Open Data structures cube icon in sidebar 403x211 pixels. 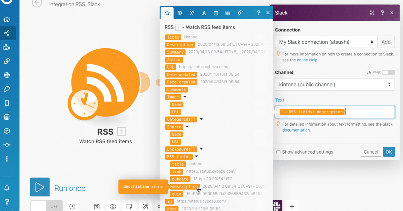pos(7,131)
